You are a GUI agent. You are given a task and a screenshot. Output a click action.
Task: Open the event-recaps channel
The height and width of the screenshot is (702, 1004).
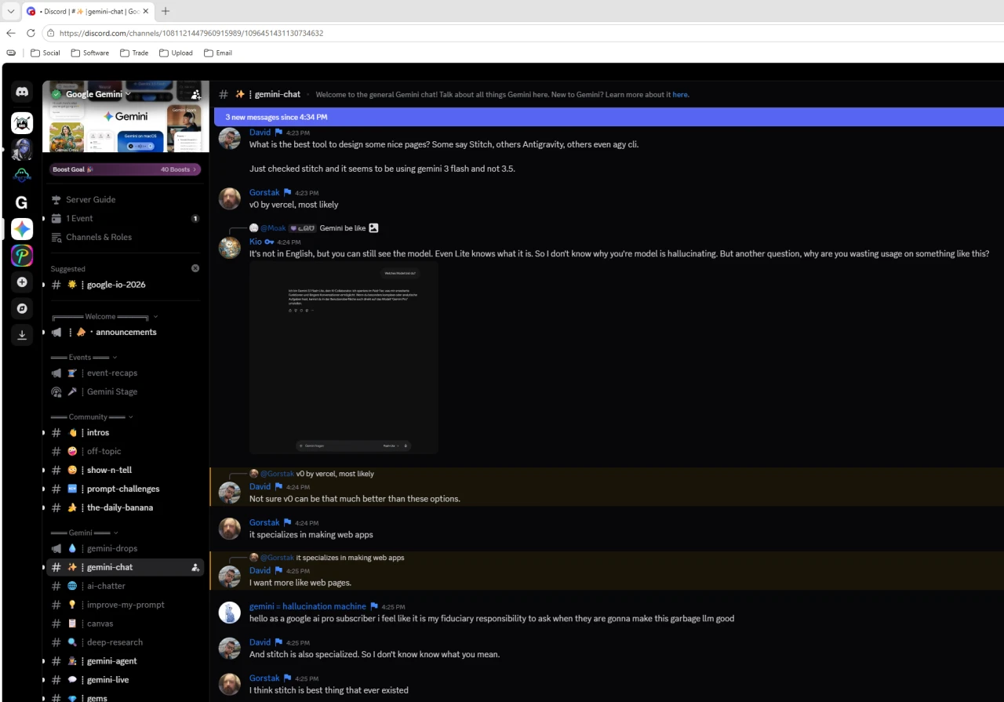coord(125,373)
